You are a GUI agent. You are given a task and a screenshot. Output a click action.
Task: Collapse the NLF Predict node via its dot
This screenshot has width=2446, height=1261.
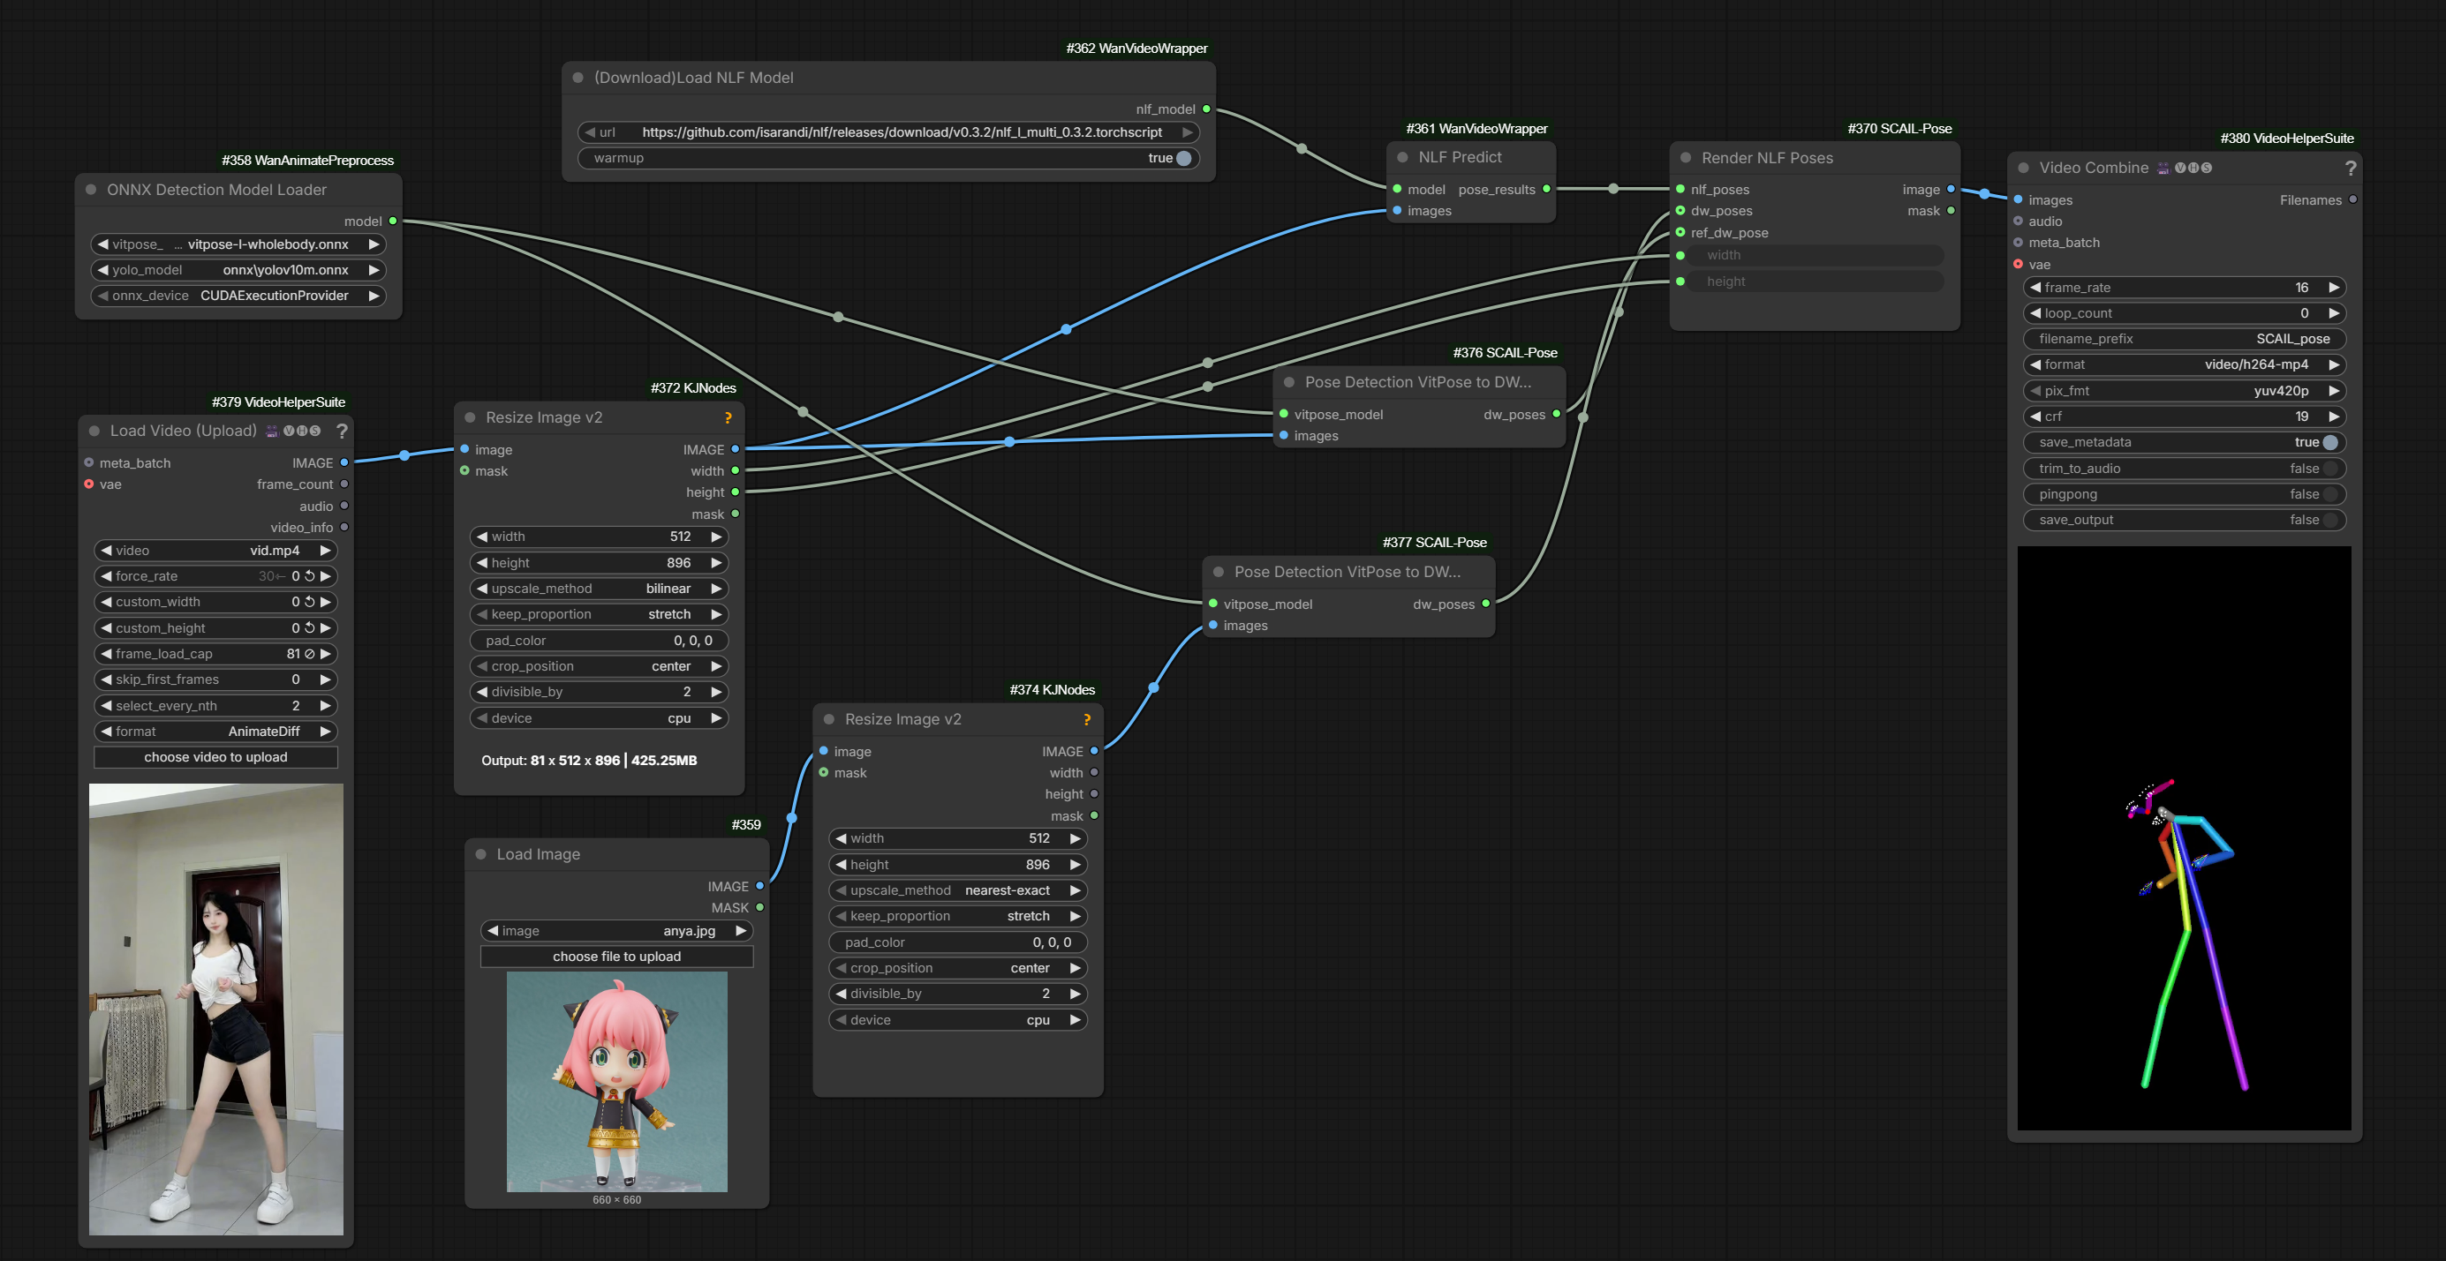click(x=1402, y=157)
